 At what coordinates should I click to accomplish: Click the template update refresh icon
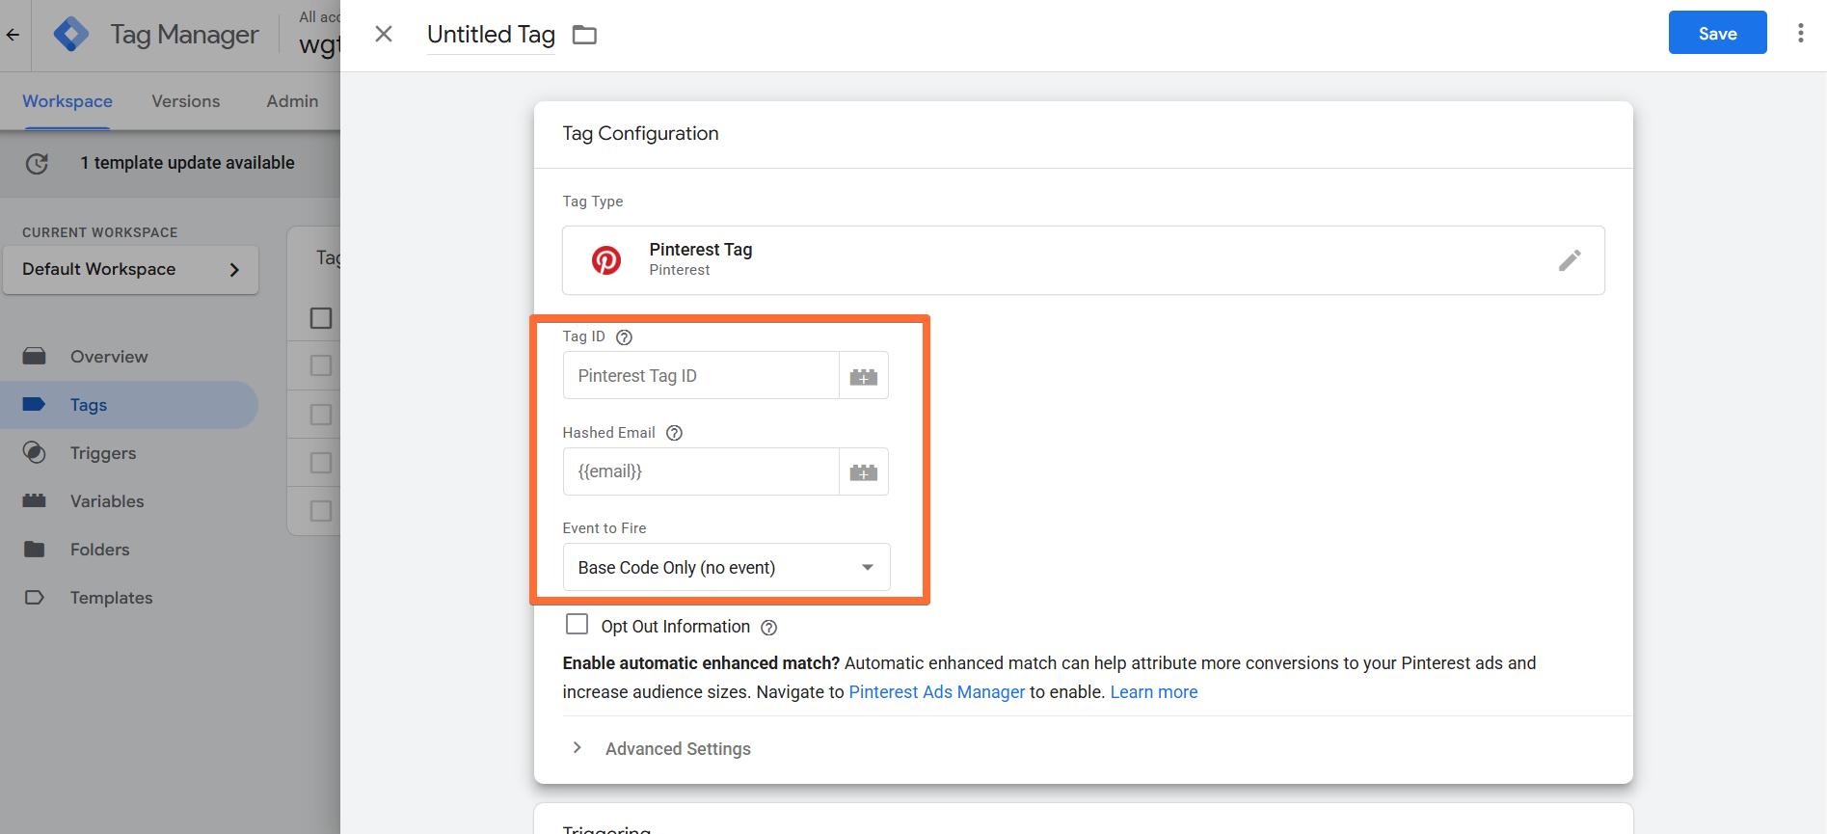point(37,164)
